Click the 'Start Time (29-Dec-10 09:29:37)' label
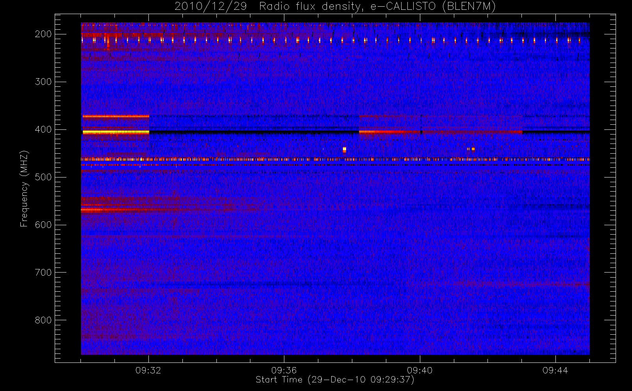632x391 pixels. click(335, 380)
